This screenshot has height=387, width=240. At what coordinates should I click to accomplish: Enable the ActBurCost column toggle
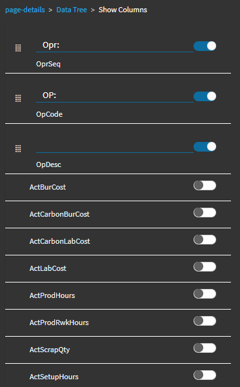205,186
